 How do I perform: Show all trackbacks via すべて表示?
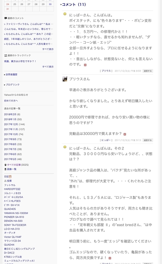[48, 67]
